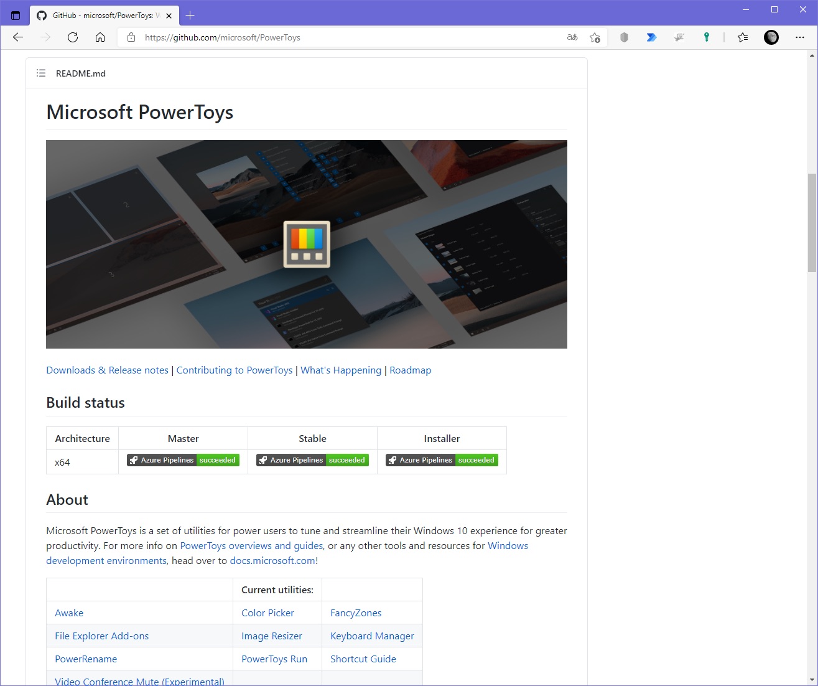Open the docs.microsoft.com link
This screenshot has width=818, height=686.
click(x=272, y=560)
